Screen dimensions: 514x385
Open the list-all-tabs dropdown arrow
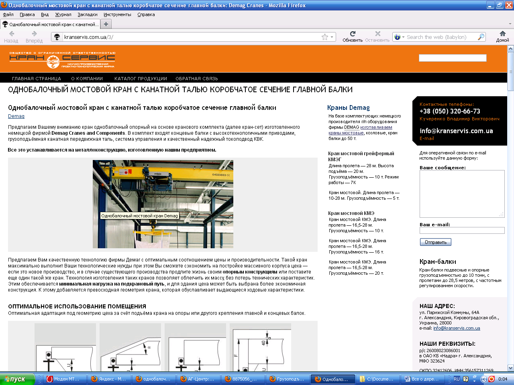[510, 24]
